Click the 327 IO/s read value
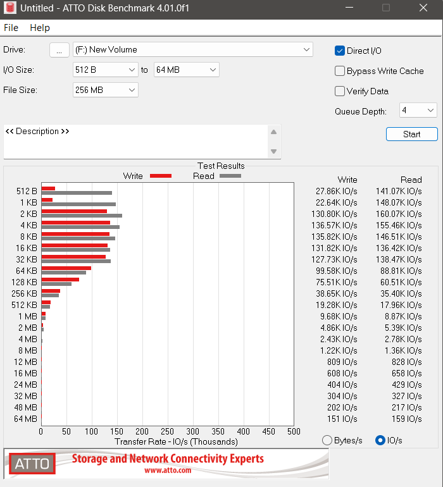443x487 pixels. click(x=407, y=396)
